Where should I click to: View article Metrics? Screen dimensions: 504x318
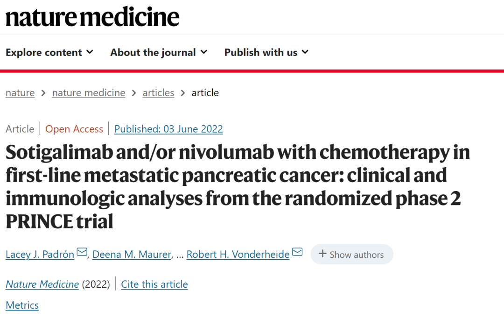point(22,305)
